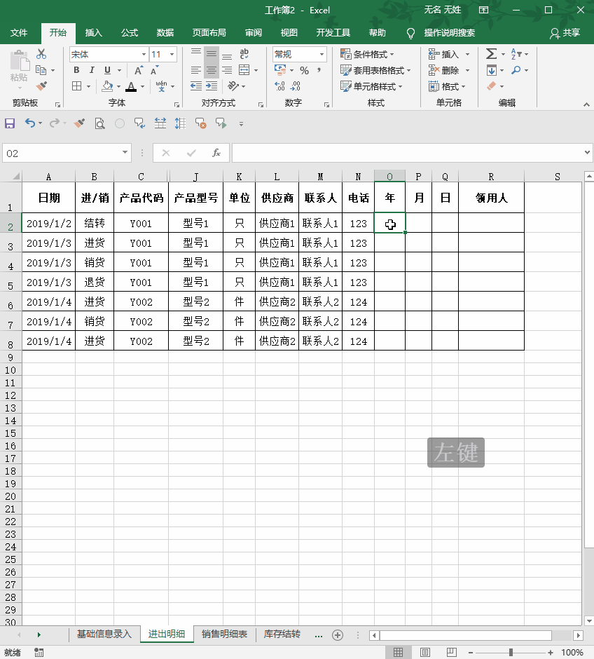Toggle center horizontal alignment
The width and height of the screenshot is (594, 659).
pyautogui.click(x=212, y=70)
